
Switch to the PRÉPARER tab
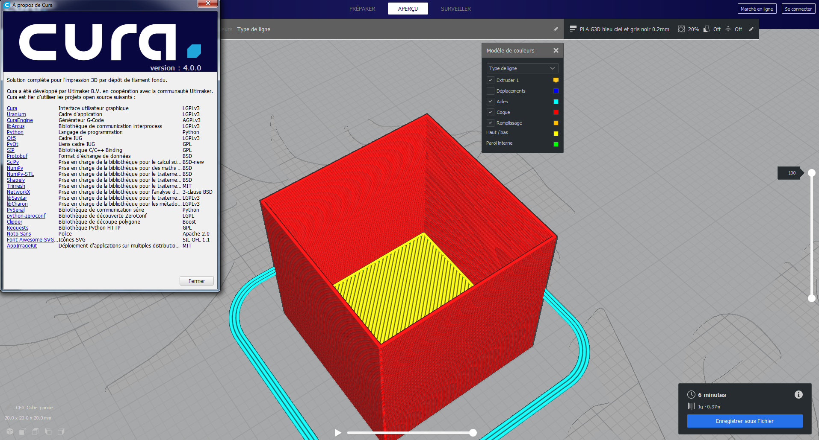(362, 9)
